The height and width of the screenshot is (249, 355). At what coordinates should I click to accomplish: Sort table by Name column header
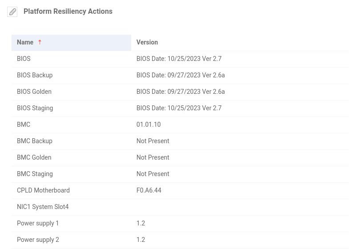tap(25, 42)
